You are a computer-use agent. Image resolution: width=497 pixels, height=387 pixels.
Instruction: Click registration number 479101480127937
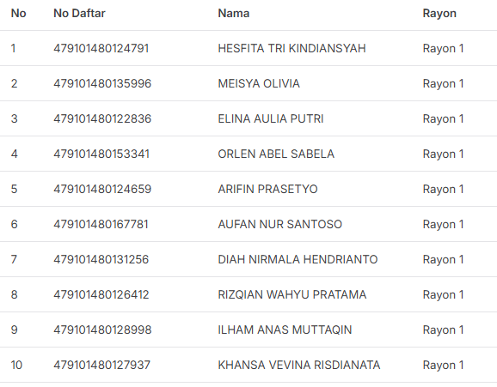101,365
